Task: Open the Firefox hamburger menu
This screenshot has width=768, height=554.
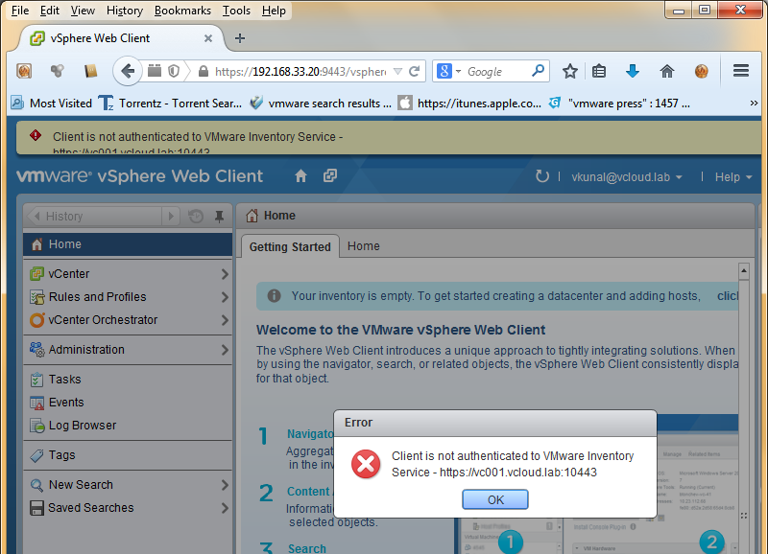Action: click(740, 71)
